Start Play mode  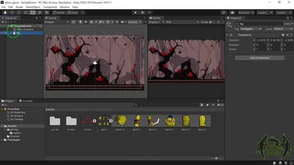[136, 12]
